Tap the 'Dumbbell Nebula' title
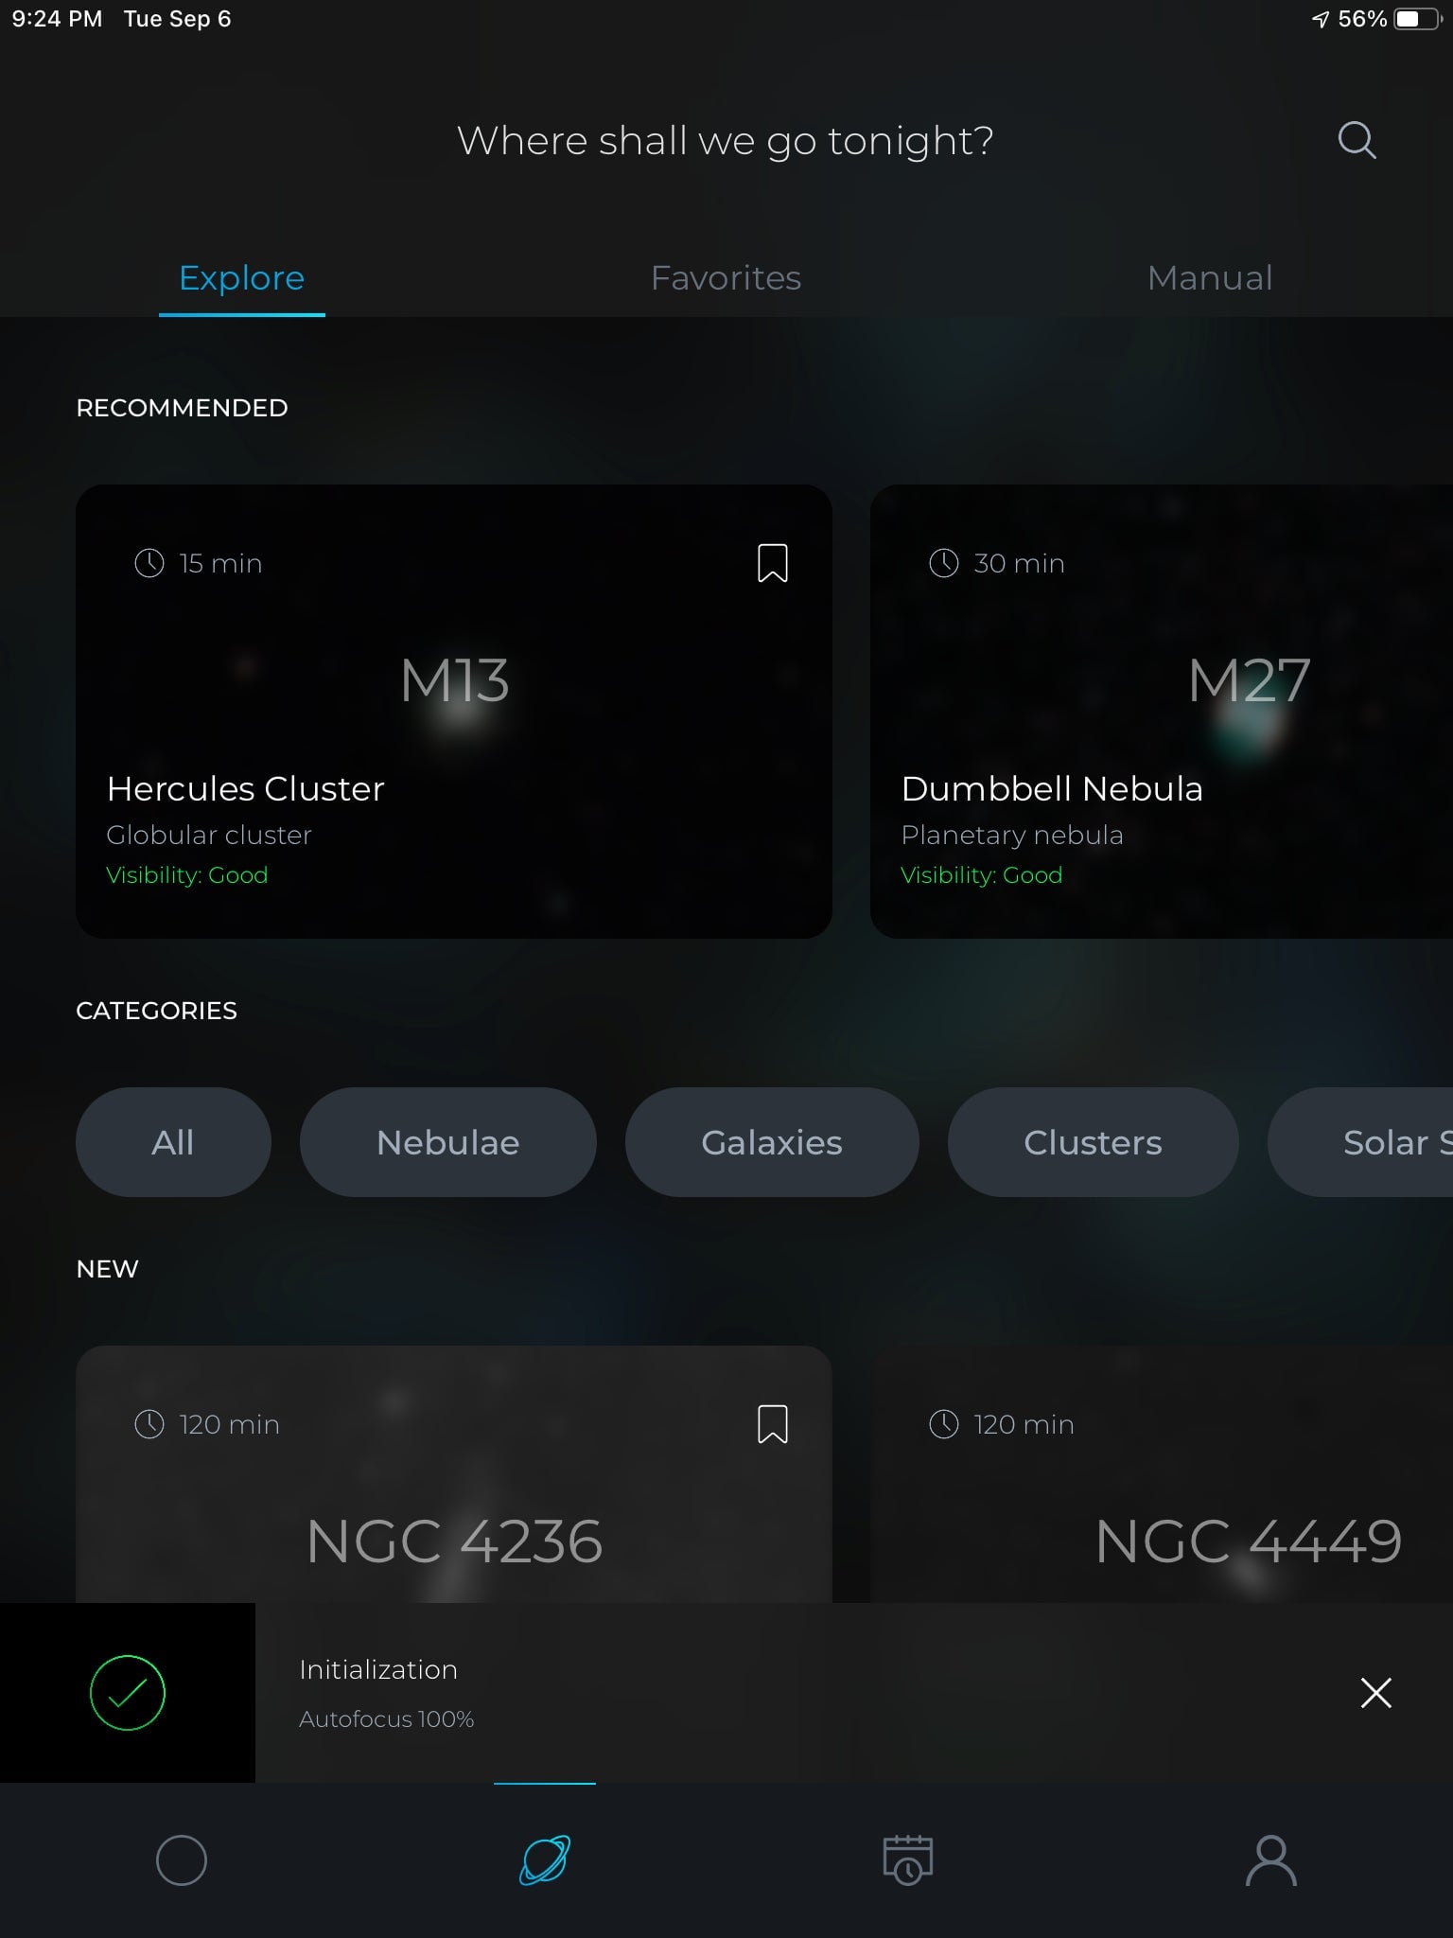1453x1938 pixels. point(1052,789)
